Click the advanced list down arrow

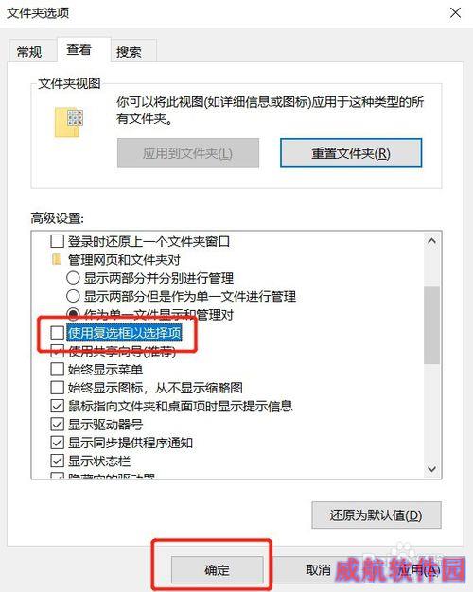431,469
